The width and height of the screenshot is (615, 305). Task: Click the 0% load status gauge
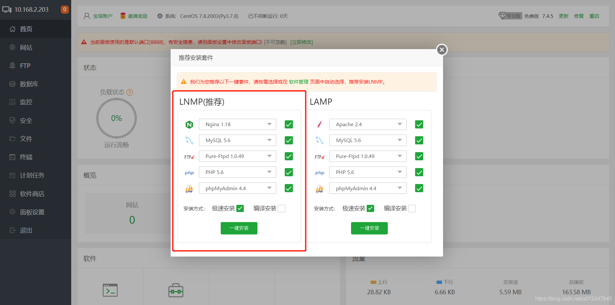(x=116, y=118)
